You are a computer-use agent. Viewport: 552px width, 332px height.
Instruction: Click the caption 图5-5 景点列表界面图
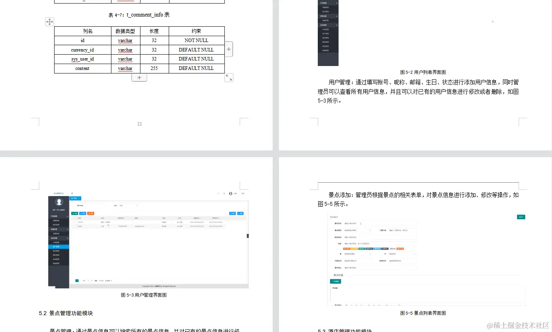[x=423, y=313]
